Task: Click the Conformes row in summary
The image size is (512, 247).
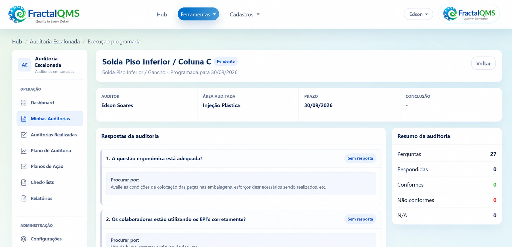Action: tap(447, 185)
